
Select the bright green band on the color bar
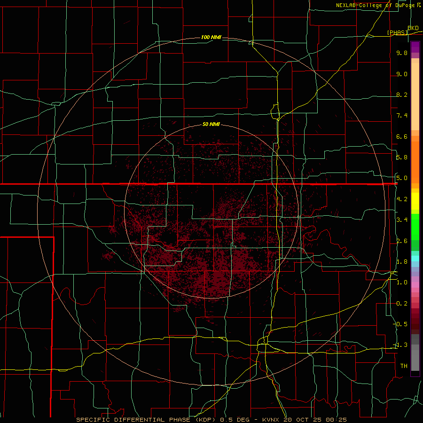[x=415, y=227]
